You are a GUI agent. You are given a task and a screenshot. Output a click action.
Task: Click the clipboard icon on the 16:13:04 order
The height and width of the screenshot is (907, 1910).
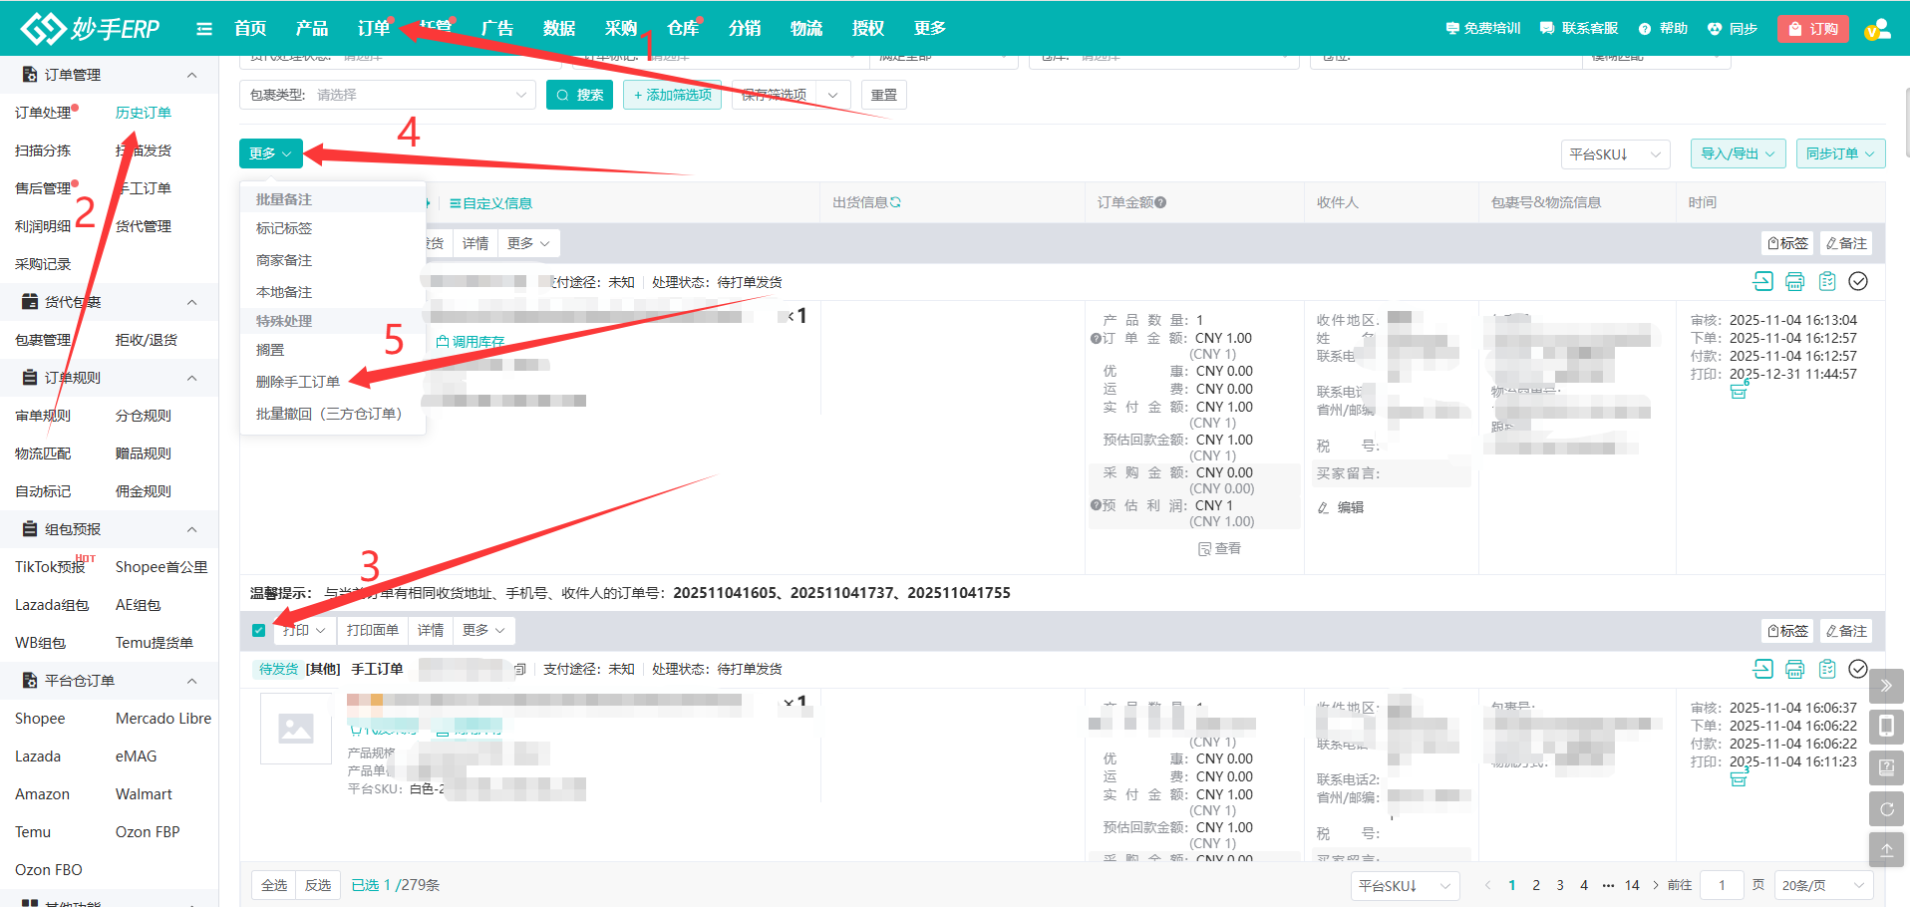click(1826, 281)
